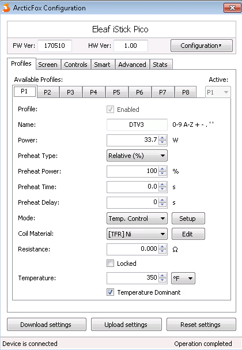
Task: Decrease Resistance with down arrow
Action: pyautogui.click(x=162, y=251)
